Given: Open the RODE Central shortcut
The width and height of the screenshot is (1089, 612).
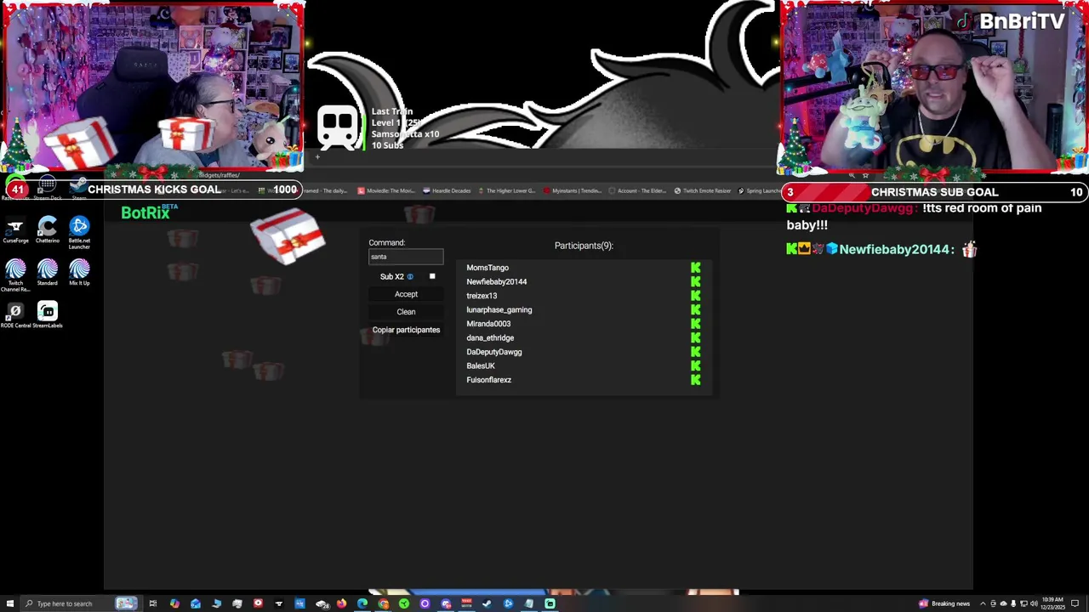Looking at the screenshot, I should click(15, 314).
